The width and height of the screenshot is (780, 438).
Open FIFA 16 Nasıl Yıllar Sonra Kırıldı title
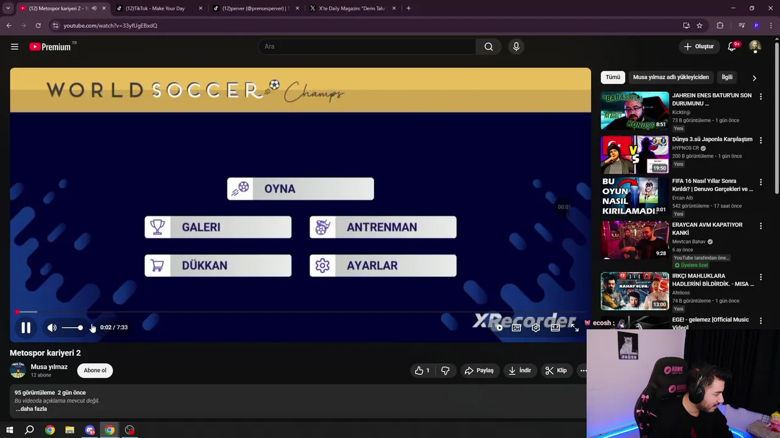pos(712,185)
